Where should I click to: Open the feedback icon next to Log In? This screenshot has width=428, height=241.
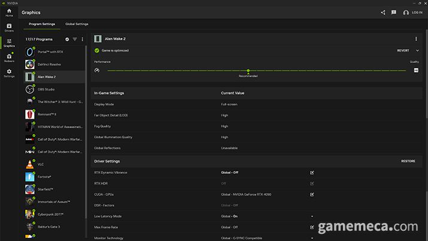pyautogui.click(x=394, y=12)
